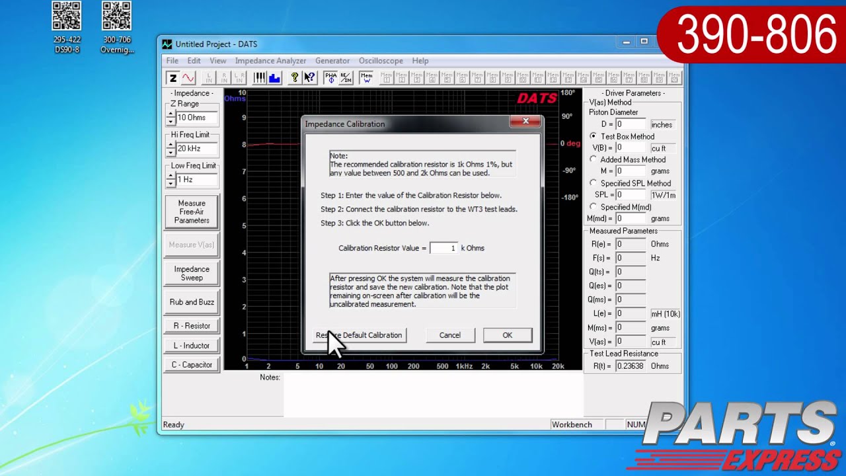846x476 pixels.
Task: Click Measure Free-Air Parameters button
Action: pos(192,212)
